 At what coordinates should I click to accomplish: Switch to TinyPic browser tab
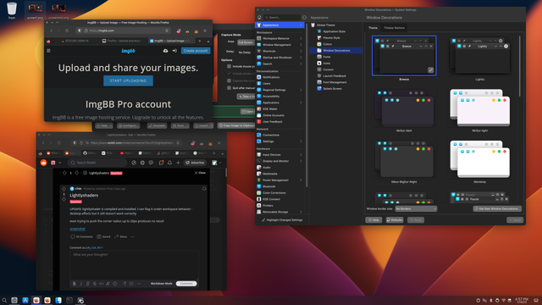(x=122, y=41)
